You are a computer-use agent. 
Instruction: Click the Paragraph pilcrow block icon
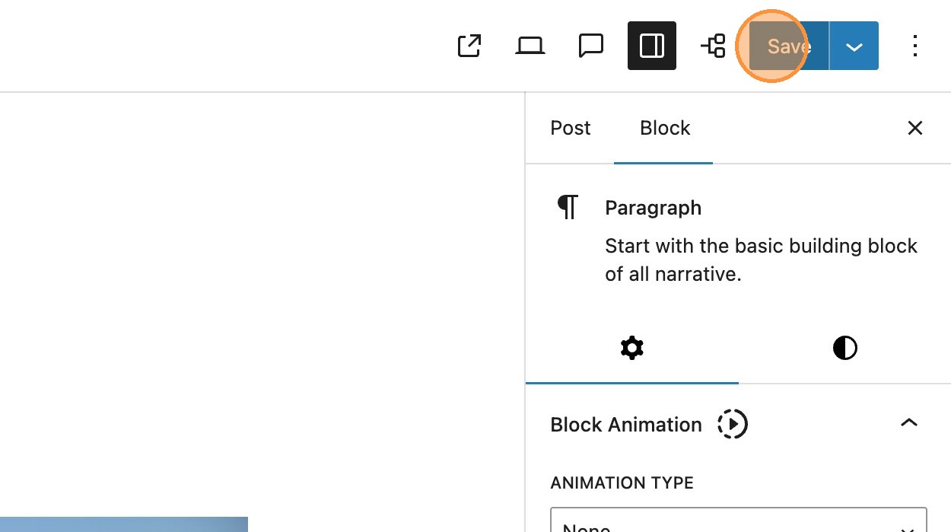pyautogui.click(x=568, y=207)
